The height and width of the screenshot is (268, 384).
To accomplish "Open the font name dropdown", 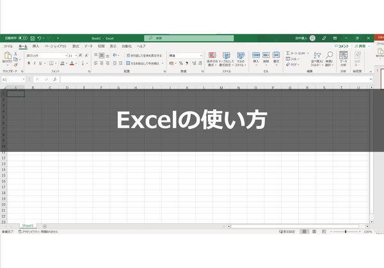I will point(66,56).
